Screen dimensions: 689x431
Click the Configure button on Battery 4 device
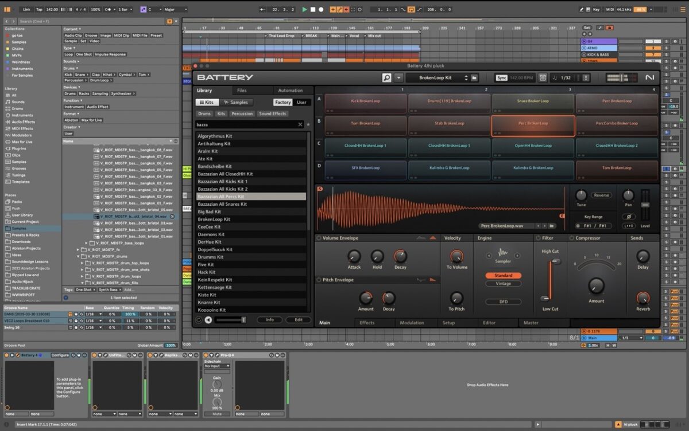[60, 355]
